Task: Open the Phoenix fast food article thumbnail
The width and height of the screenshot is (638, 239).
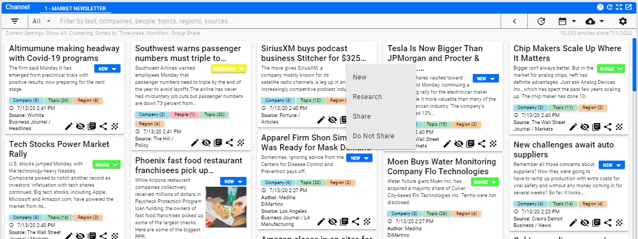Action: click(x=226, y=207)
